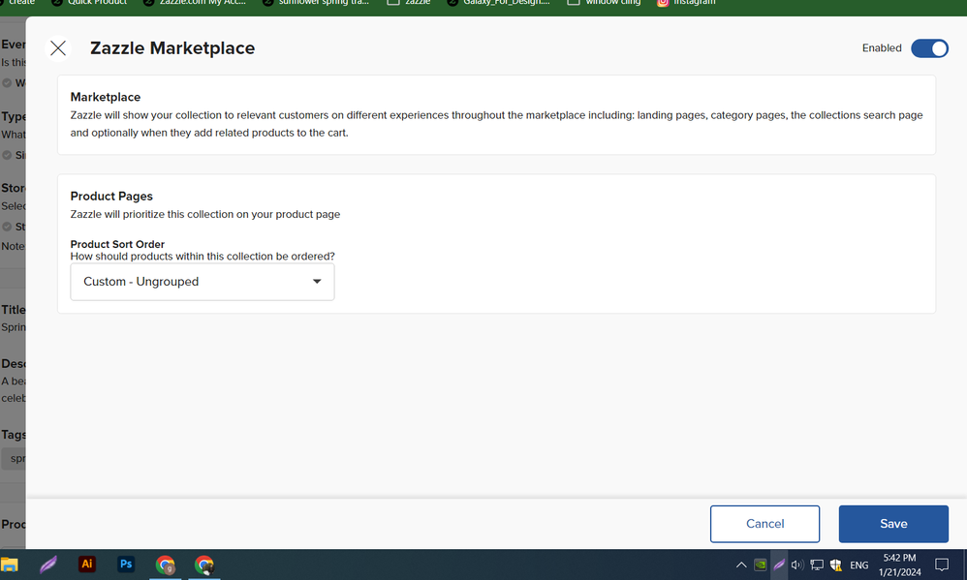967x580 pixels.
Task: Click the Product Pages heading
Action: pos(111,196)
